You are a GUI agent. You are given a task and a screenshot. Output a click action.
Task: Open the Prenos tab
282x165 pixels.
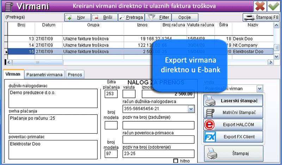coord(74,75)
